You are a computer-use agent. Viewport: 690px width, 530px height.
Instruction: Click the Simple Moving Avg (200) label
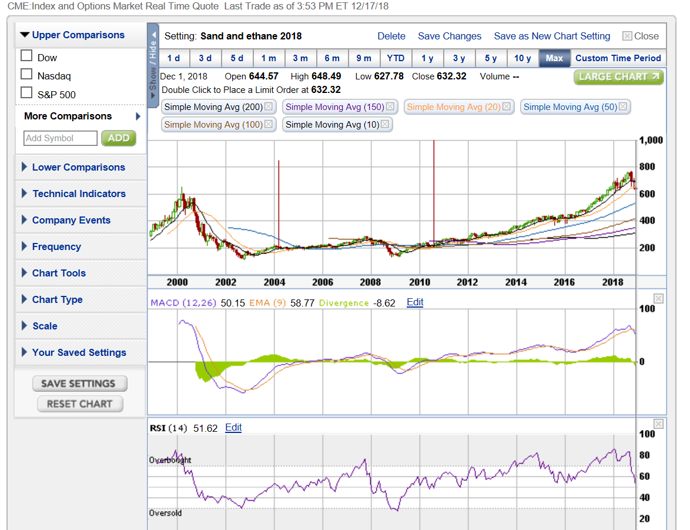213,107
